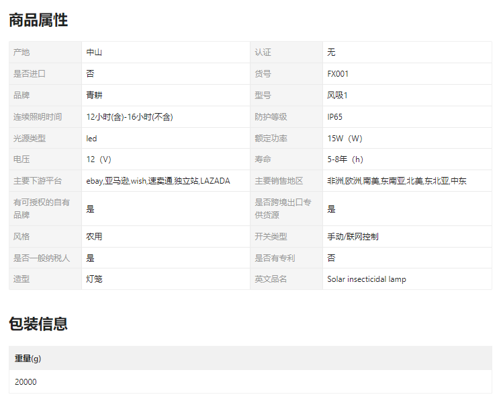Viewport: 499px width, 401px height.
Task: Click the English name Solar insecticidal lamp
Action: 366,279
